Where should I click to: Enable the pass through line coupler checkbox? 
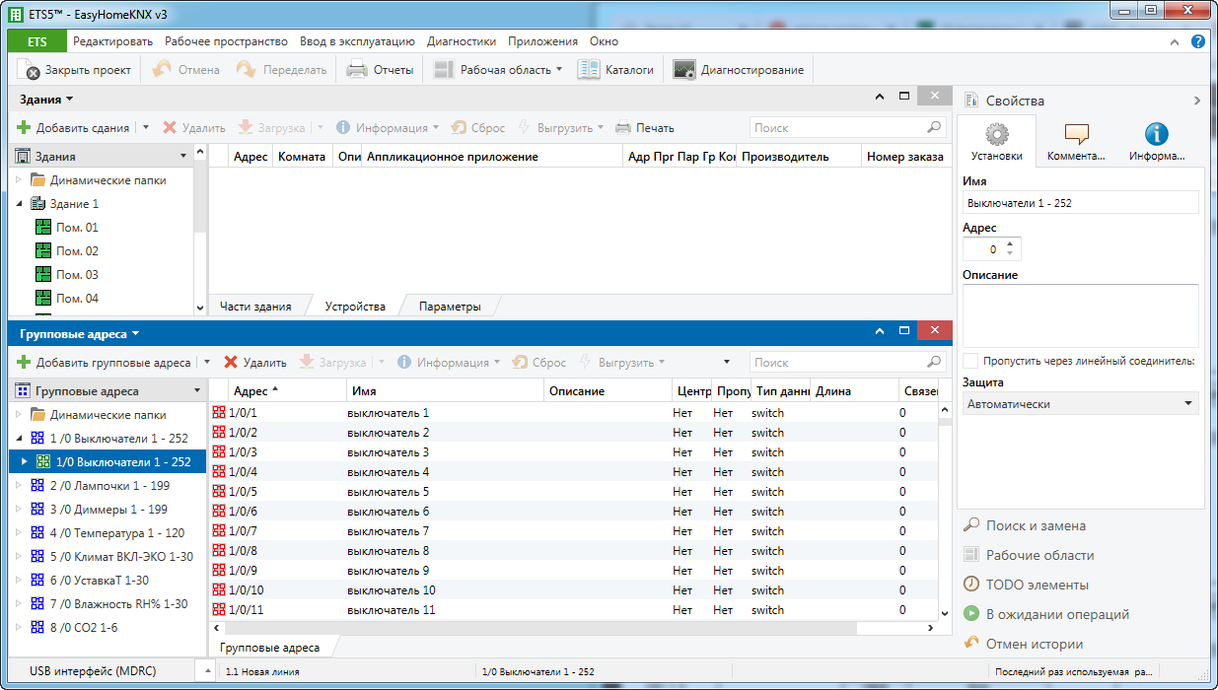(971, 361)
